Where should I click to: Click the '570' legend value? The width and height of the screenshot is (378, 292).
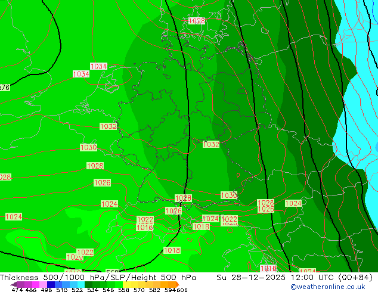pyautogui.click(x=139, y=290)
